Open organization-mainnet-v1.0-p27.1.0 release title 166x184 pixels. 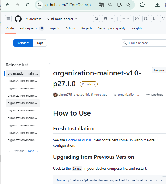[x=97, y=78]
